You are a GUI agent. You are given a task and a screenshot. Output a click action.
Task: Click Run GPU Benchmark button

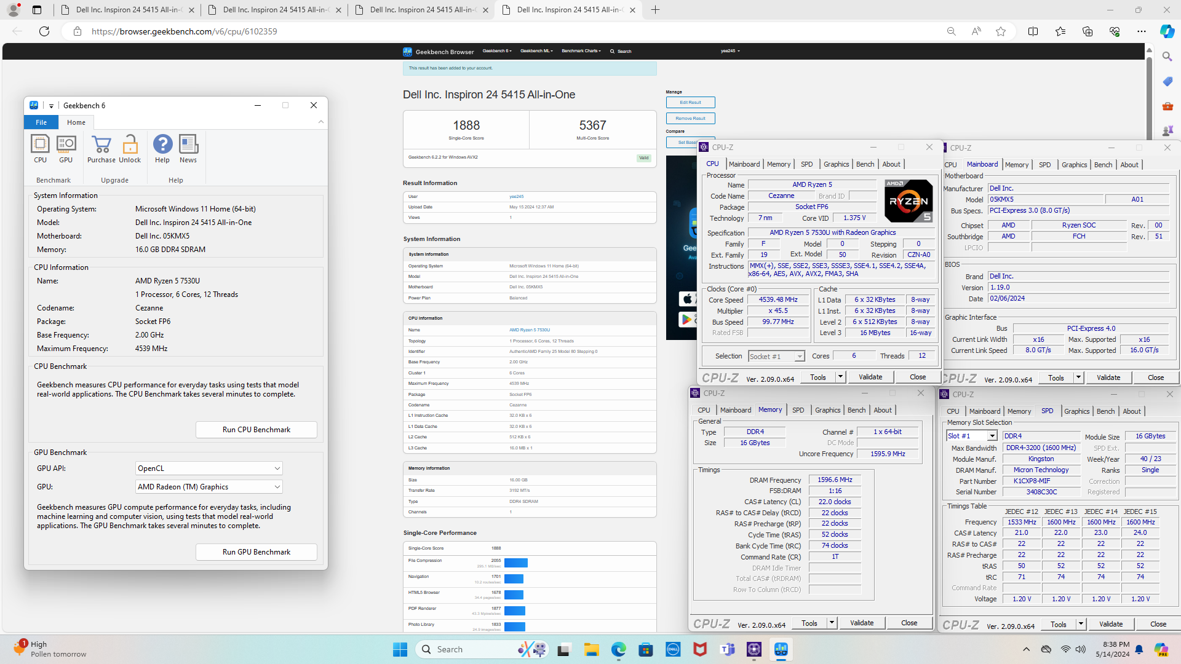tap(256, 552)
